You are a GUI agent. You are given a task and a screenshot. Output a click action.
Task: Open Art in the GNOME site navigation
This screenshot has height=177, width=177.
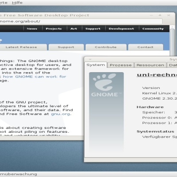74,29
